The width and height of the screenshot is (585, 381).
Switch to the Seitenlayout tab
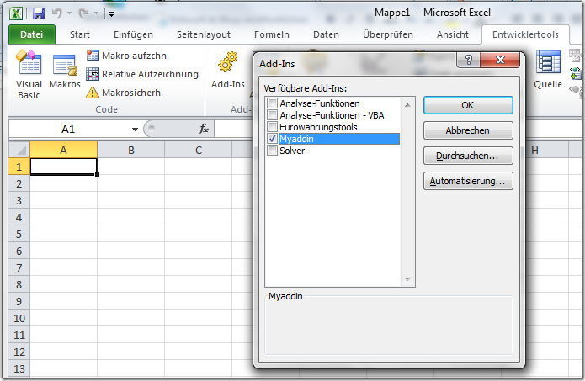(x=204, y=34)
